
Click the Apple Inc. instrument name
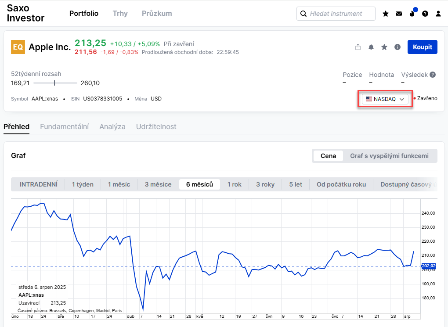[50, 47]
